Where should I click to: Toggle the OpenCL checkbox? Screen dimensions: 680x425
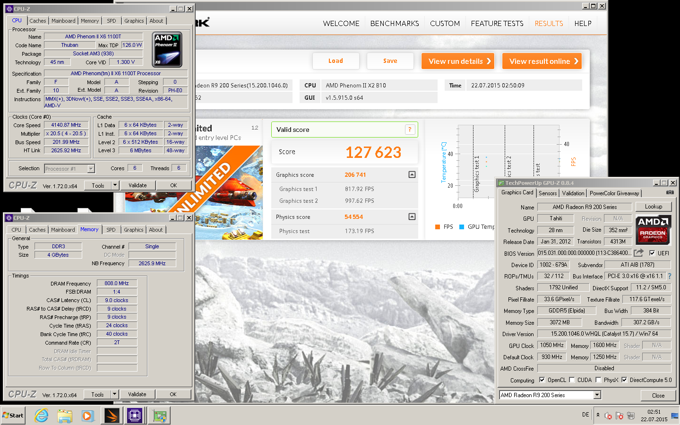coord(542,380)
